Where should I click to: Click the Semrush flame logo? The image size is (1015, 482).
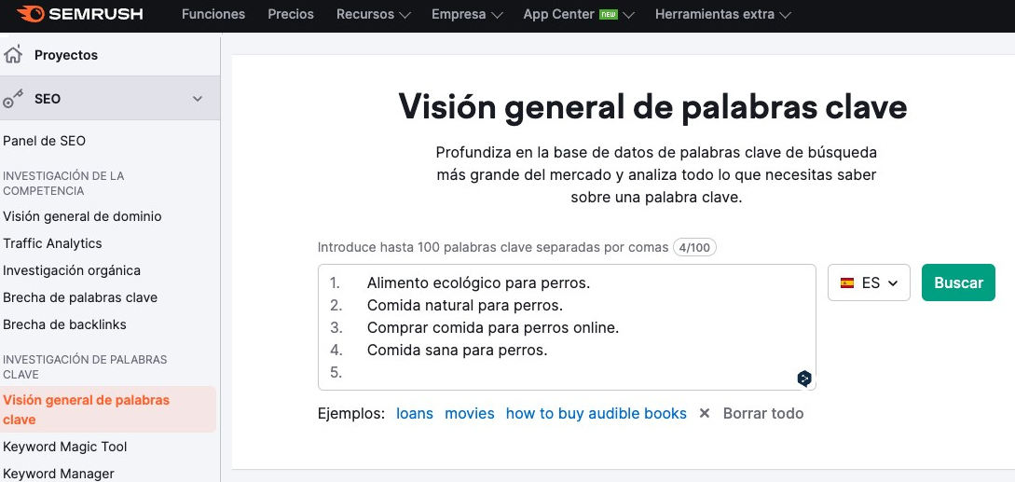[30, 14]
